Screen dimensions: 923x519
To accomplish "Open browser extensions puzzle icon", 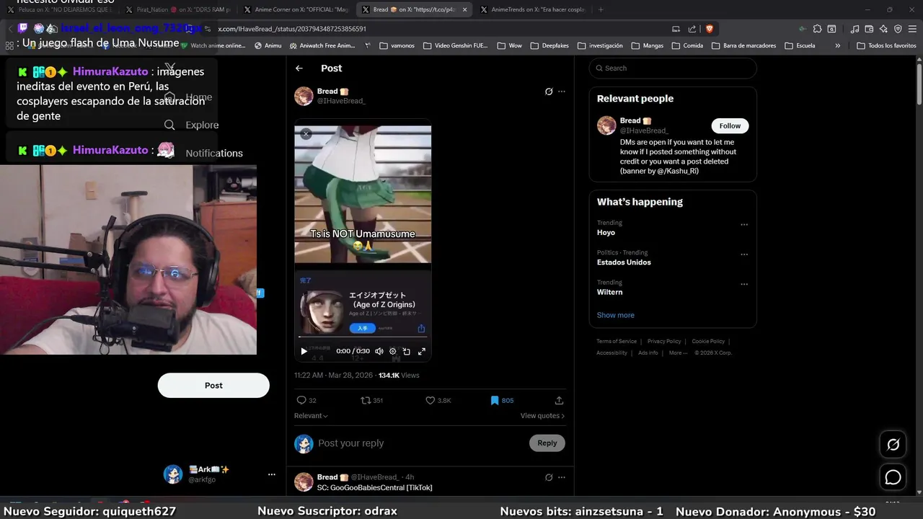I will [817, 29].
